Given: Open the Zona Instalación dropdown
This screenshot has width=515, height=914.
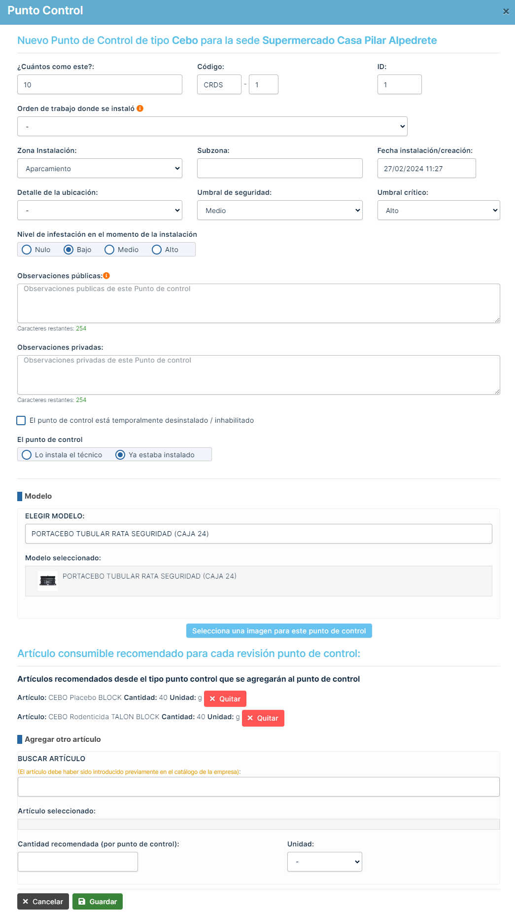Looking at the screenshot, I should [100, 169].
